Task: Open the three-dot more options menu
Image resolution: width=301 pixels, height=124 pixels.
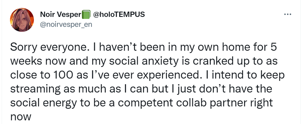Action: pos(288,14)
